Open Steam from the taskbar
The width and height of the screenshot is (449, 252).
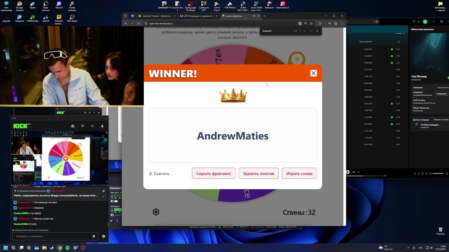[52, 248]
